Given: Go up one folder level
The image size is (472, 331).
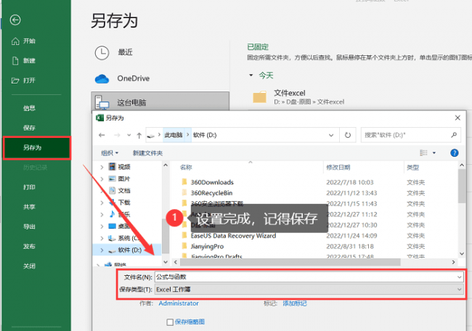Looking at the screenshot, I should (x=139, y=136).
